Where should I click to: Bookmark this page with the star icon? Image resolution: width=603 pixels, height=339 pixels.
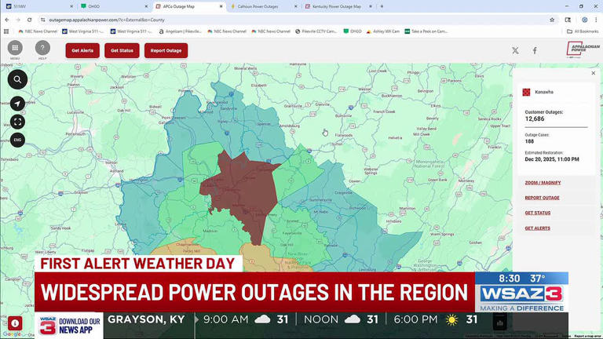pos(552,20)
